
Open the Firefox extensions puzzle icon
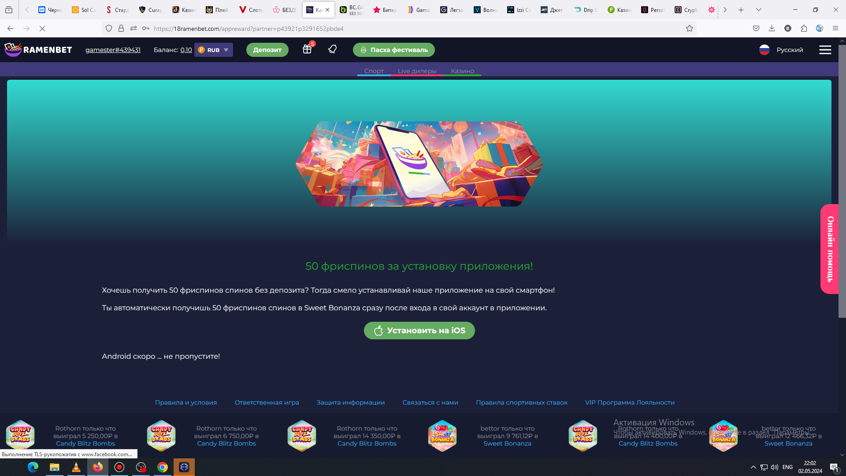tap(804, 28)
